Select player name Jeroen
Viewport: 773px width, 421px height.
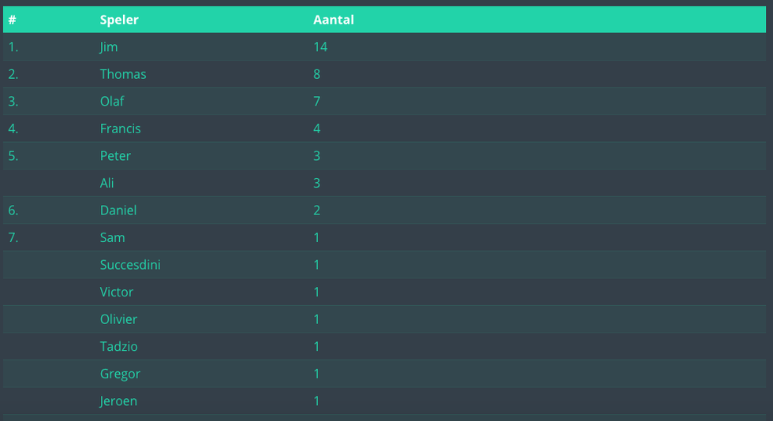(118, 401)
